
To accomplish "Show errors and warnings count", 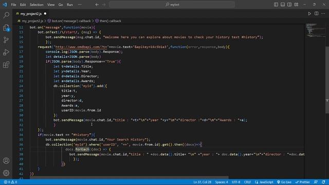I will pyautogui.click(x=10, y=182).
